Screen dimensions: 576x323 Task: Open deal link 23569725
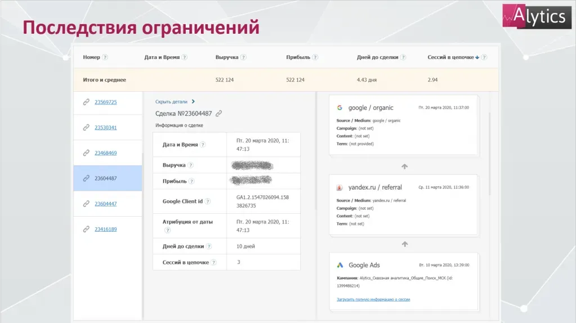[x=105, y=102]
